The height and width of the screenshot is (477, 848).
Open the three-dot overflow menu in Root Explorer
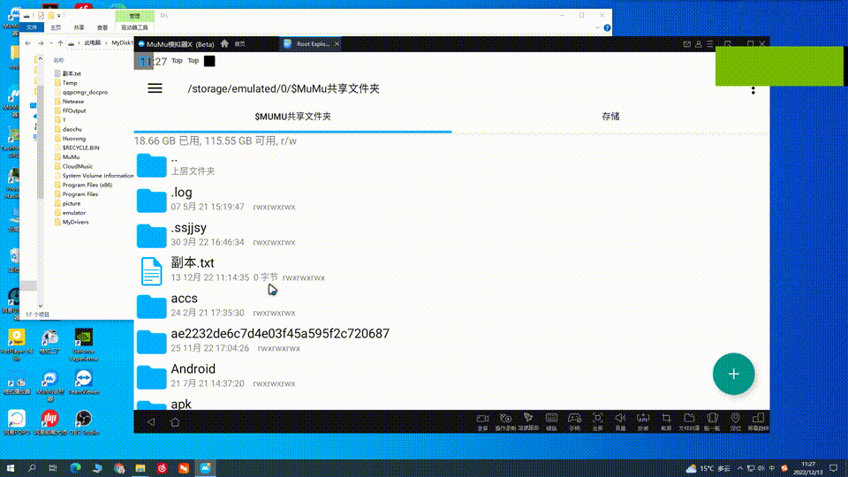click(x=753, y=90)
